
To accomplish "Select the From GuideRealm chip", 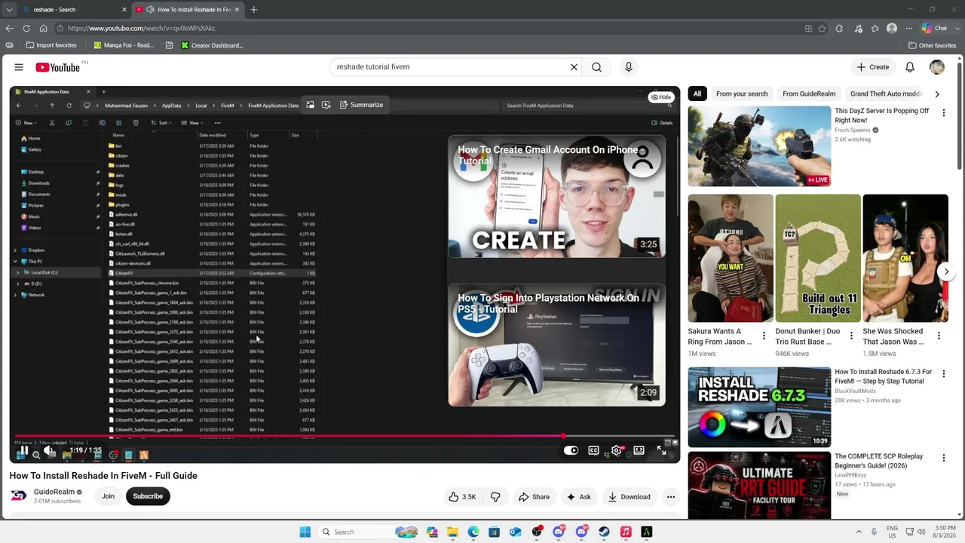I will pos(809,94).
